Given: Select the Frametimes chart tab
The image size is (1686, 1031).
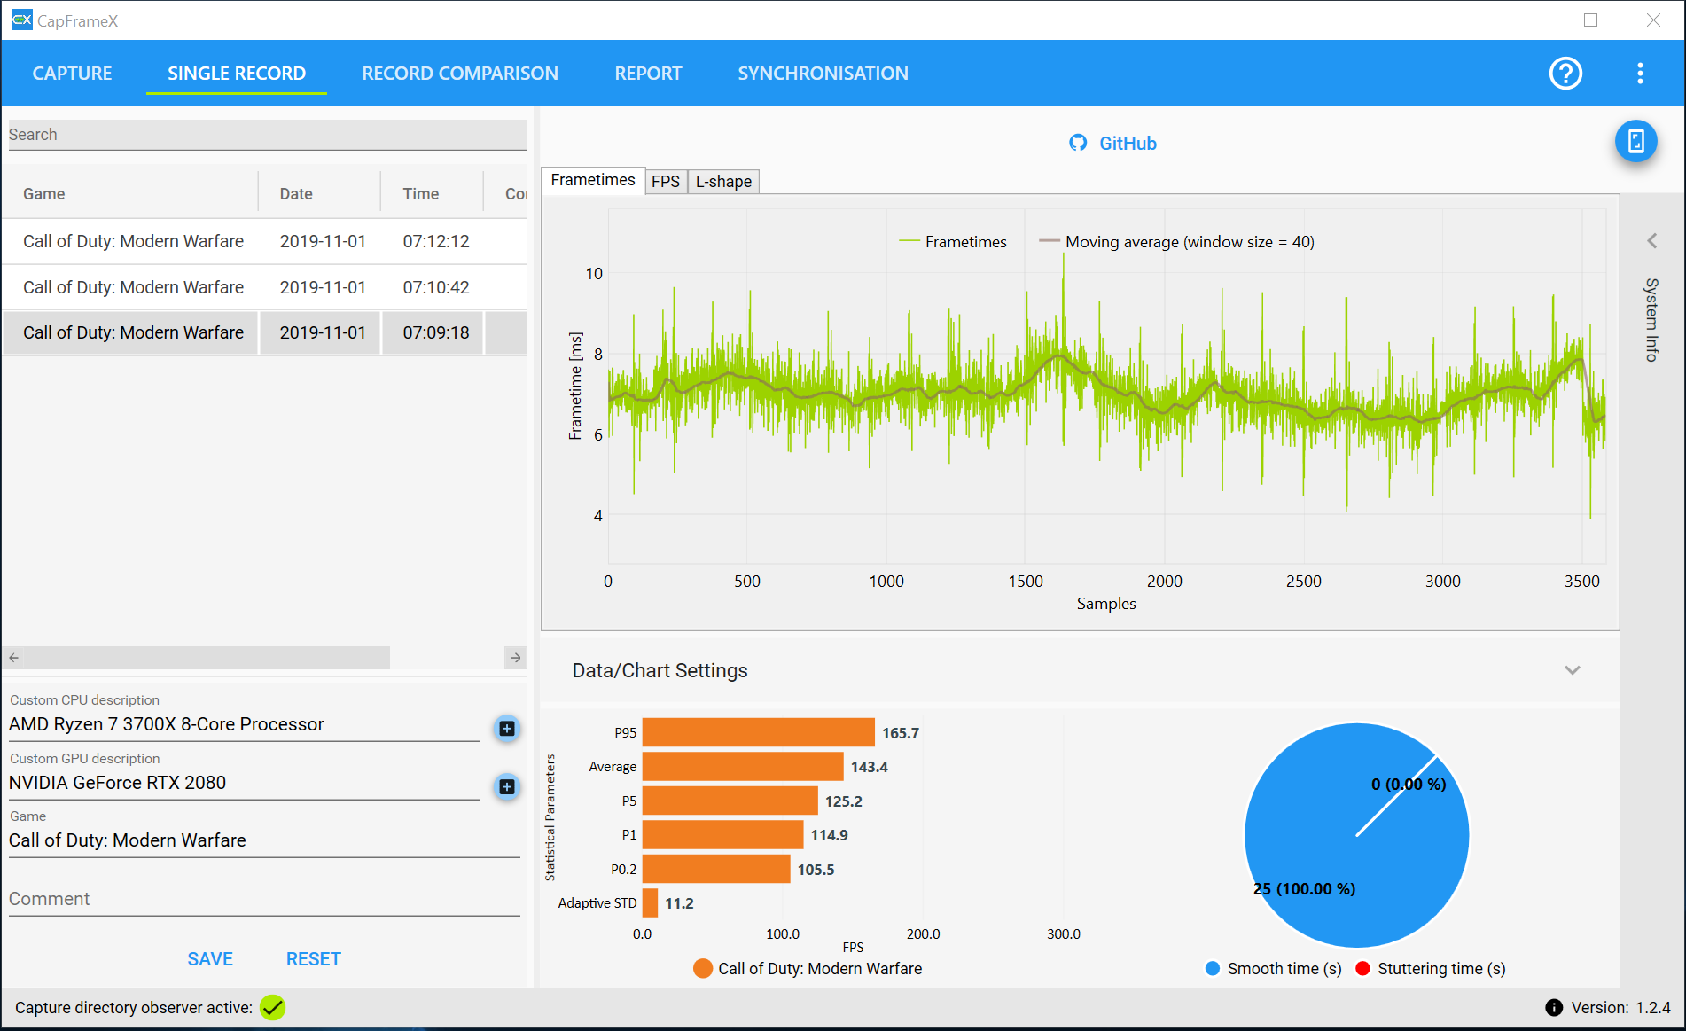Looking at the screenshot, I should [x=593, y=180].
